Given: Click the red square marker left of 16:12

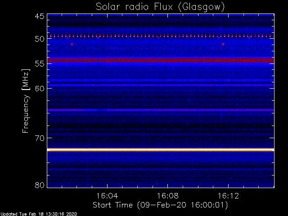Looking at the screenshot, I should [223, 44].
